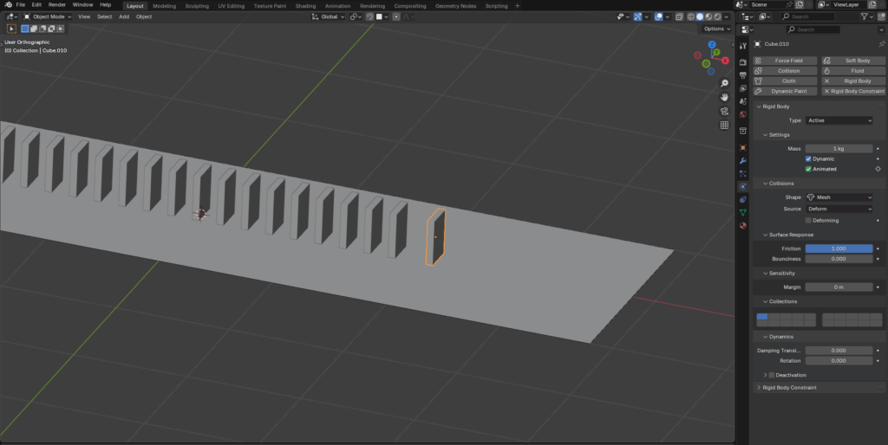Open the collision Shape dropdown
888x445 pixels.
click(x=839, y=197)
